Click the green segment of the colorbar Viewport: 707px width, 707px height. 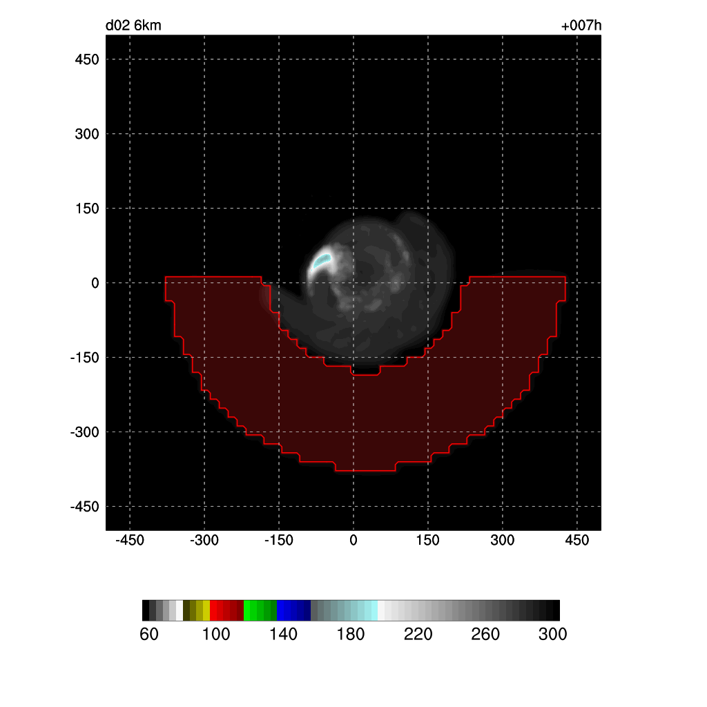pos(260,610)
